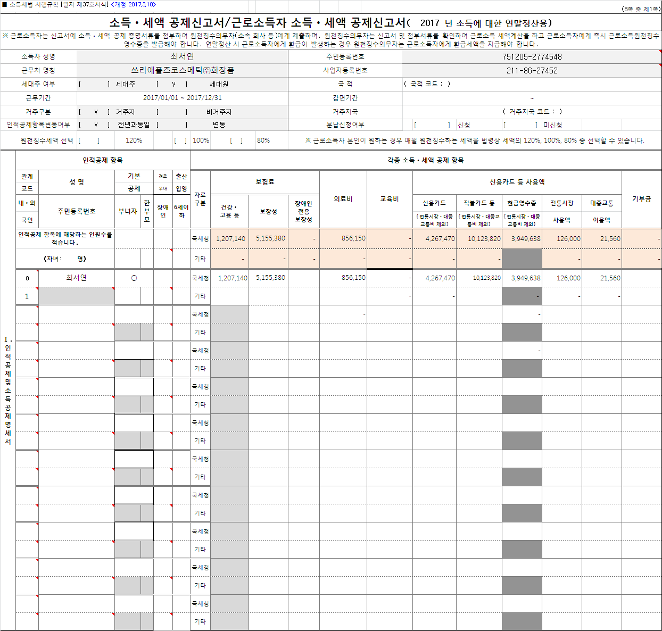The image size is (662, 631).
Task: Select the 인적공제 항목 section header
Action: pos(103,160)
